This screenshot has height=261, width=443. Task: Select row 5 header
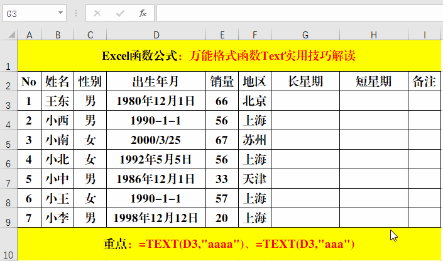click(8, 140)
